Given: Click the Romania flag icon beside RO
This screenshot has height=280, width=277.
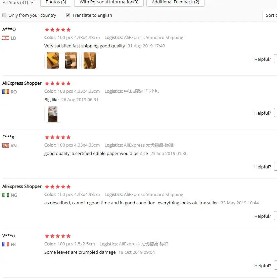Looking at the screenshot, I should coord(5,92).
